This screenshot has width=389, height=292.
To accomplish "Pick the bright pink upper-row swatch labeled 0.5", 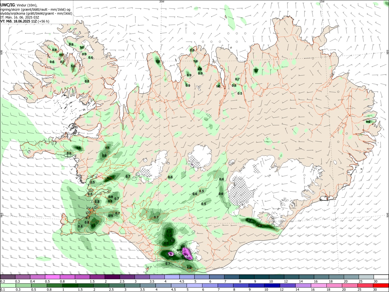I will (x=52, y=277).
